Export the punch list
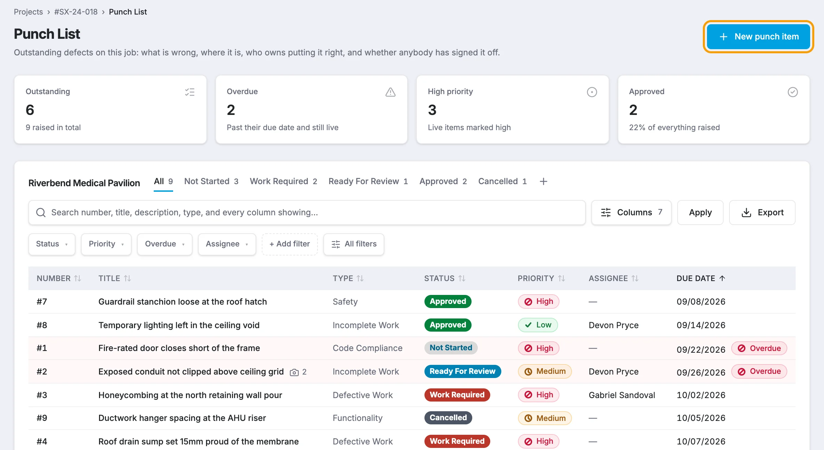 [x=762, y=213]
